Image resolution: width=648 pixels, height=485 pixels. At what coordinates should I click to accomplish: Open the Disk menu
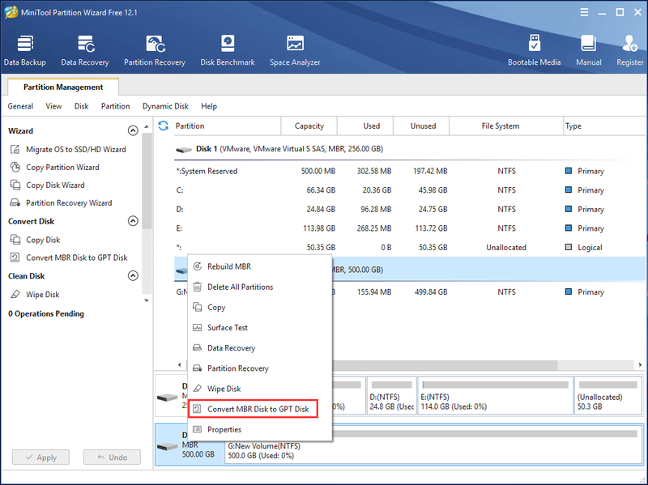click(82, 106)
